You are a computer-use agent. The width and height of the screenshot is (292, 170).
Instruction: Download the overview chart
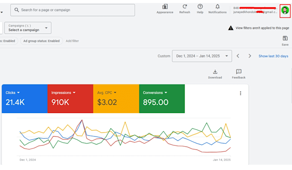coord(215,74)
